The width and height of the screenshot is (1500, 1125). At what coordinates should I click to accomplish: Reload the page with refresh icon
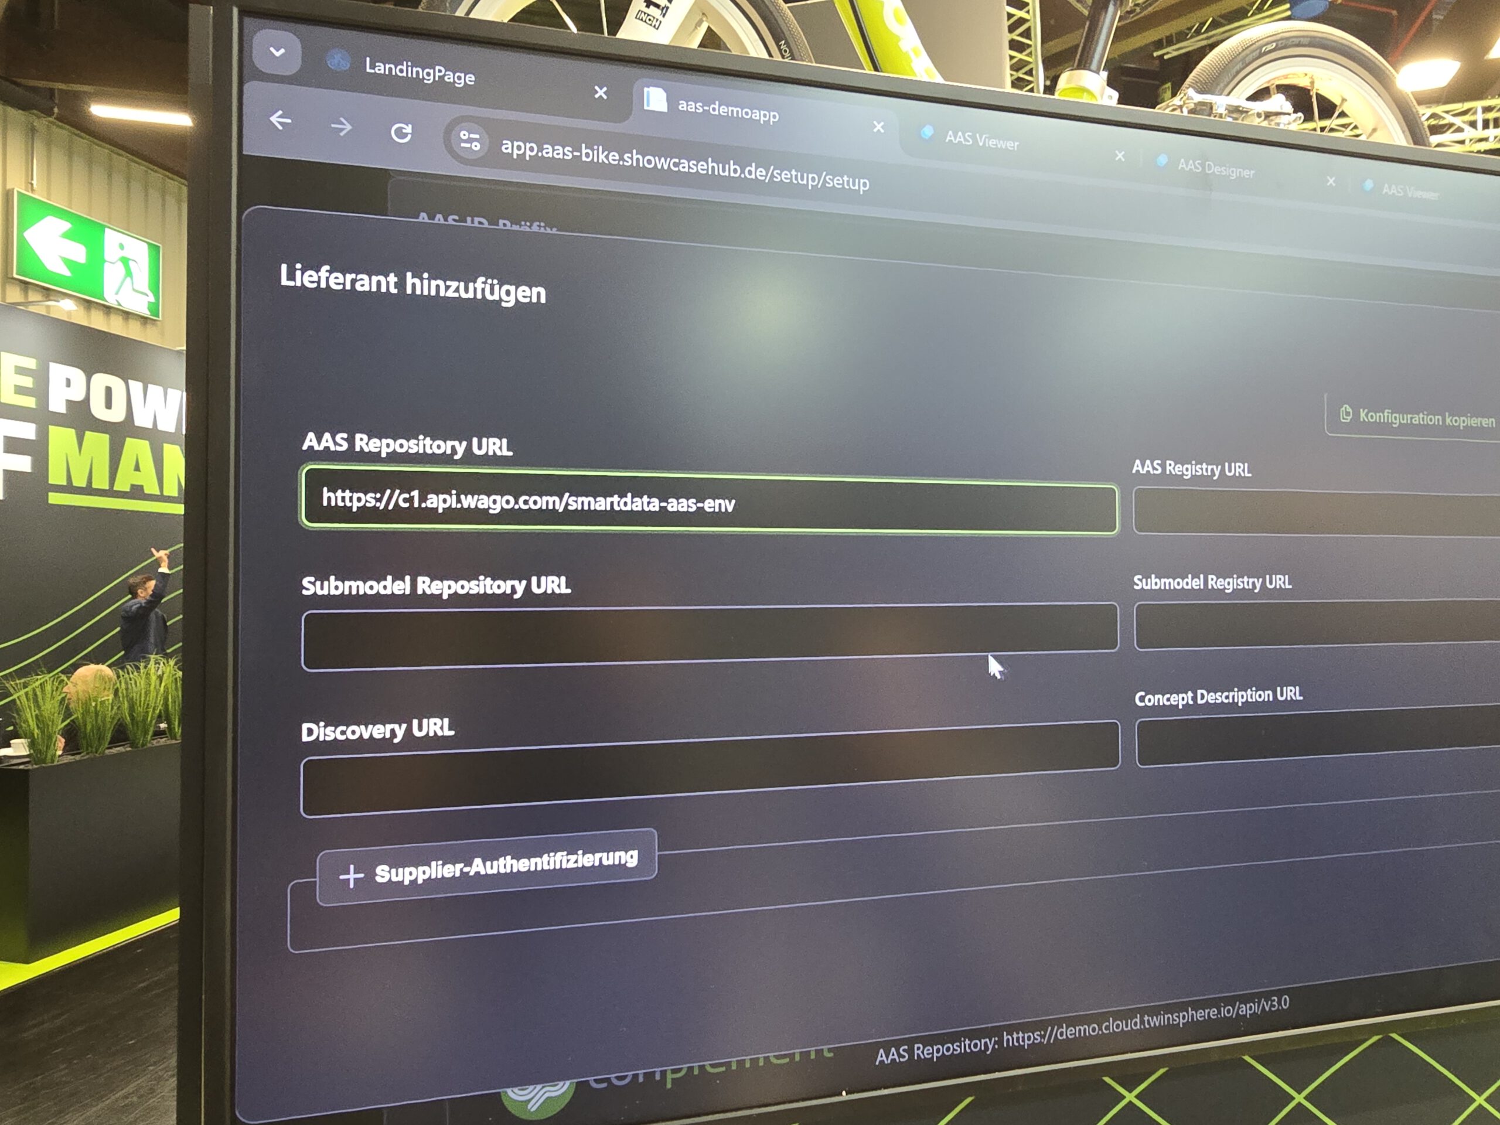point(401,133)
